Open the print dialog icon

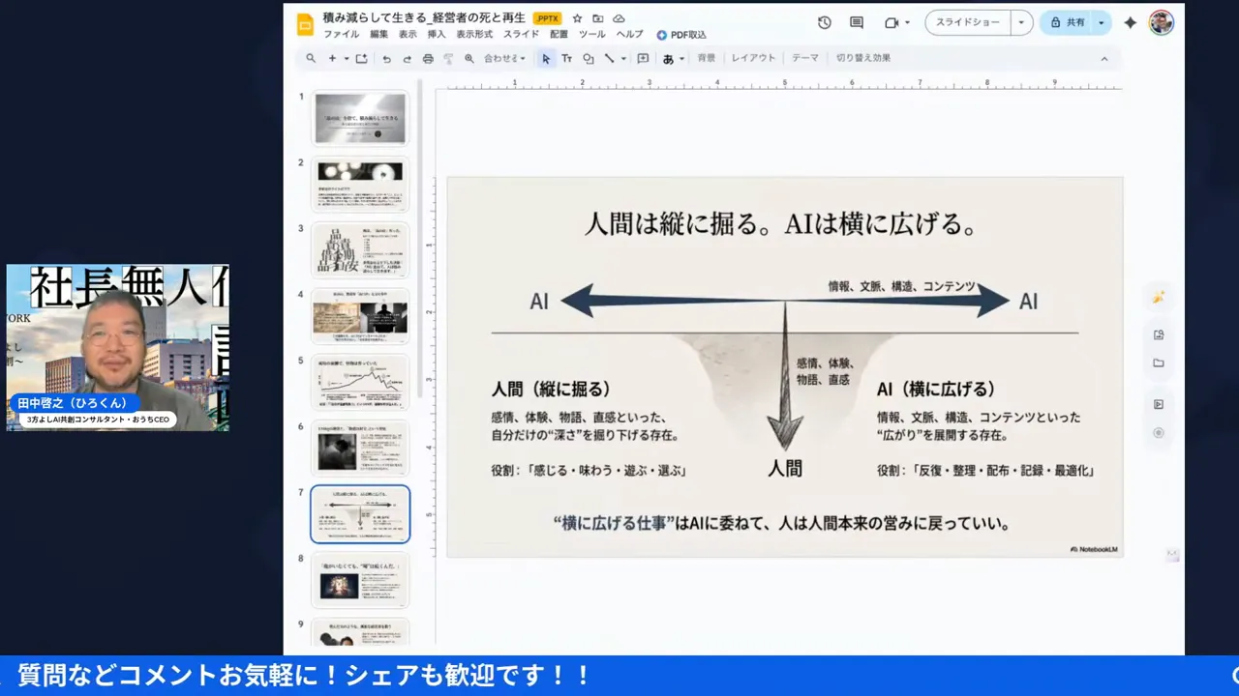coord(427,58)
